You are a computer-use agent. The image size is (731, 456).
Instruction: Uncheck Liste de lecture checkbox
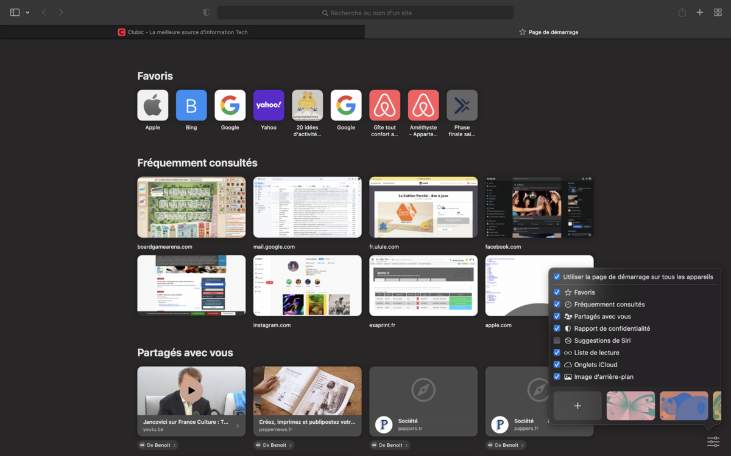pyautogui.click(x=557, y=353)
